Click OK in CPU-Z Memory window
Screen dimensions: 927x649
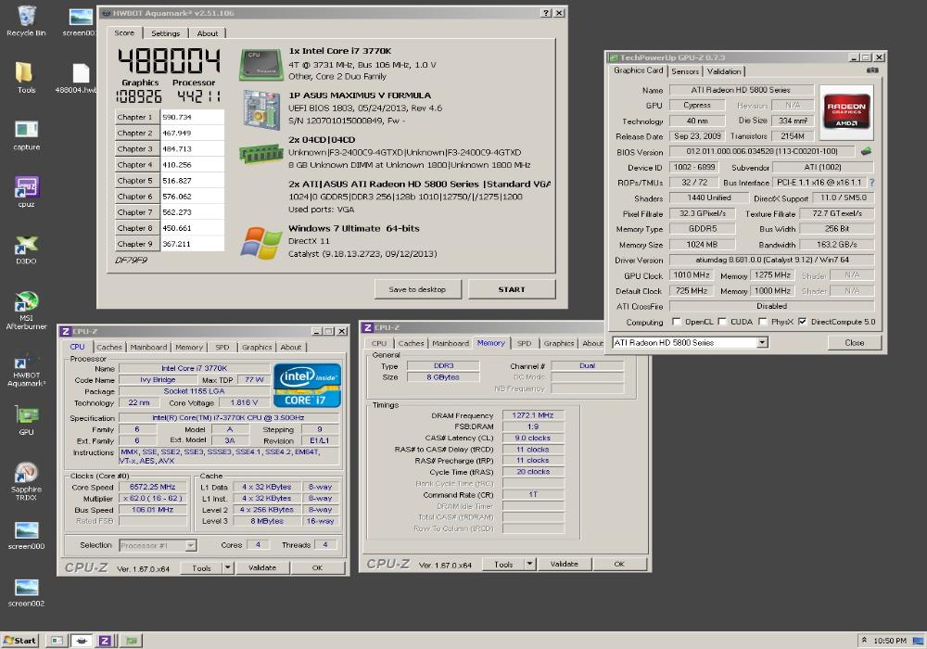tap(619, 564)
